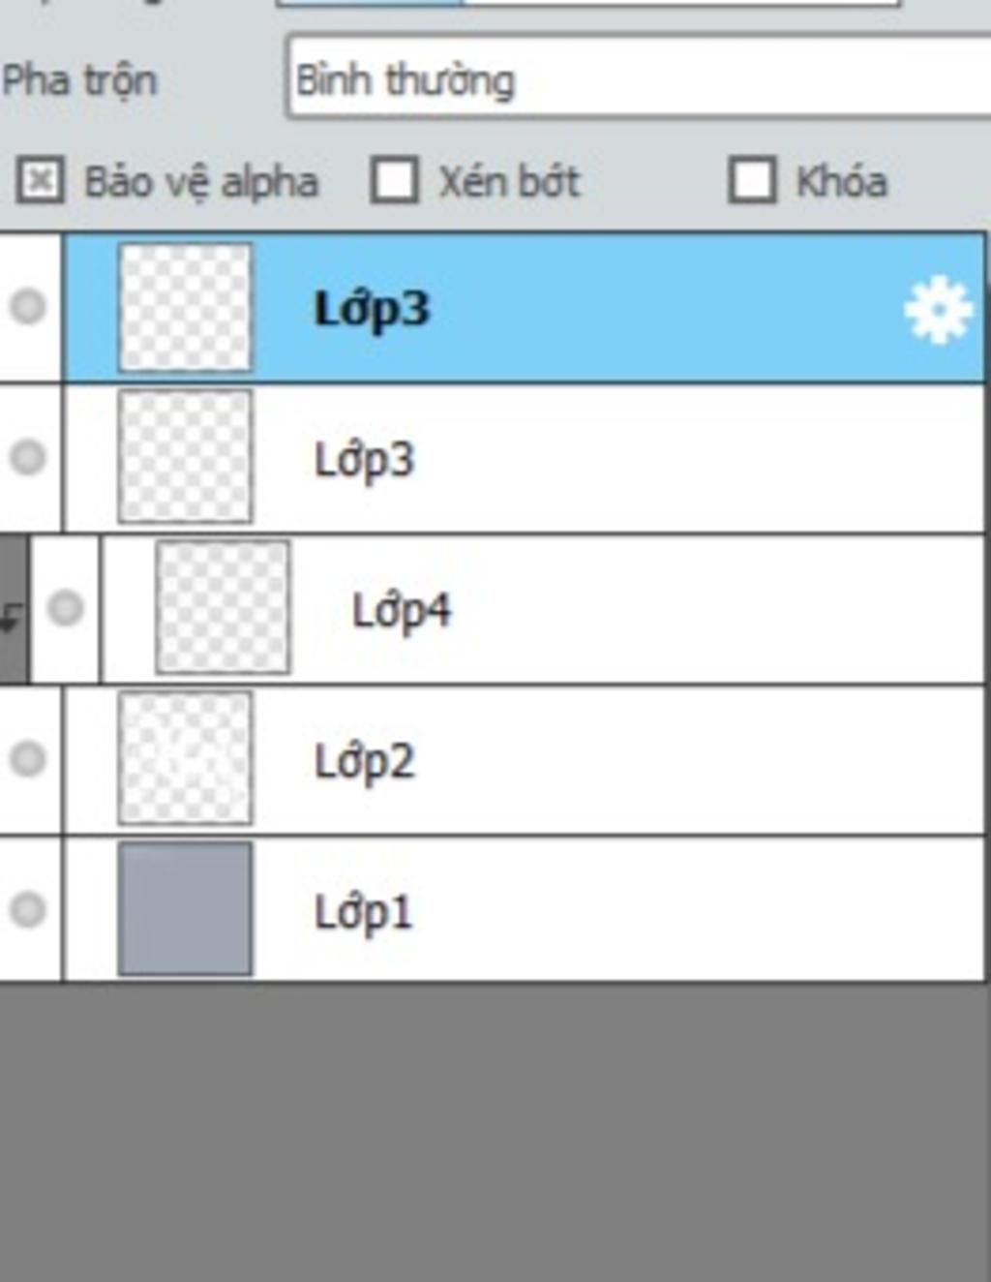Select the unselected Lớp3 layer by name
Screen dimensions: 991x1282
pyautogui.click(x=365, y=460)
